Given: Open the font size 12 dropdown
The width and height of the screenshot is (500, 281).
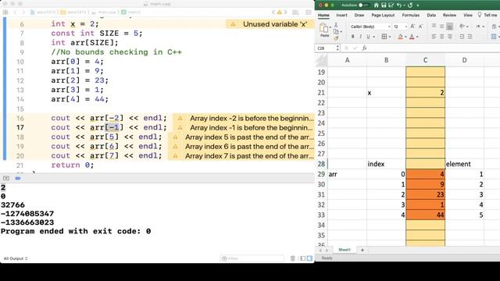Looking at the screenshot, I should (406, 27).
